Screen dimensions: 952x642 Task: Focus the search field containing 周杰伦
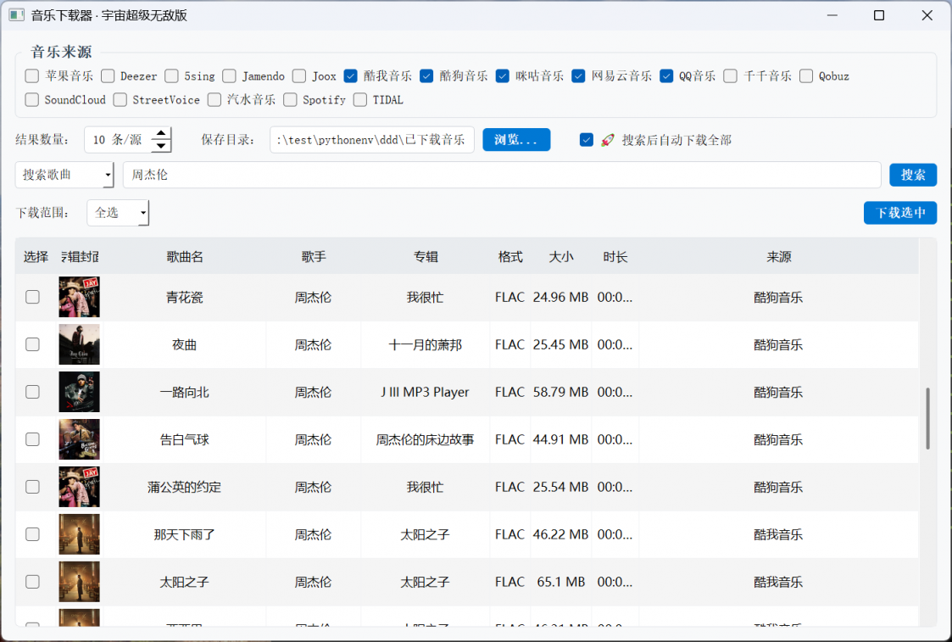(502, 176)
